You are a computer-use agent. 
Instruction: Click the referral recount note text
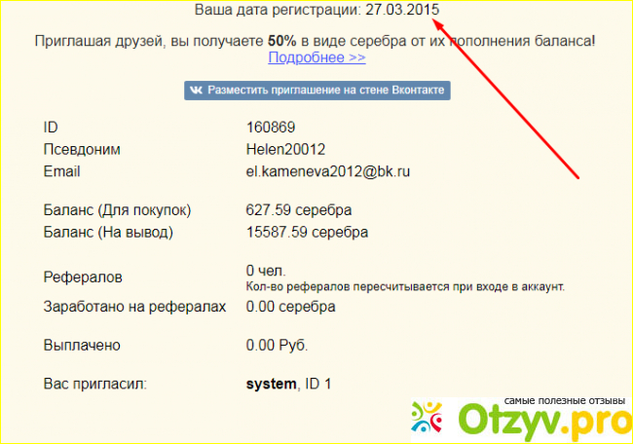[405, 286]
